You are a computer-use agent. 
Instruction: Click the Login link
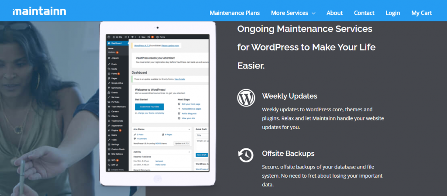click(392, 13)
